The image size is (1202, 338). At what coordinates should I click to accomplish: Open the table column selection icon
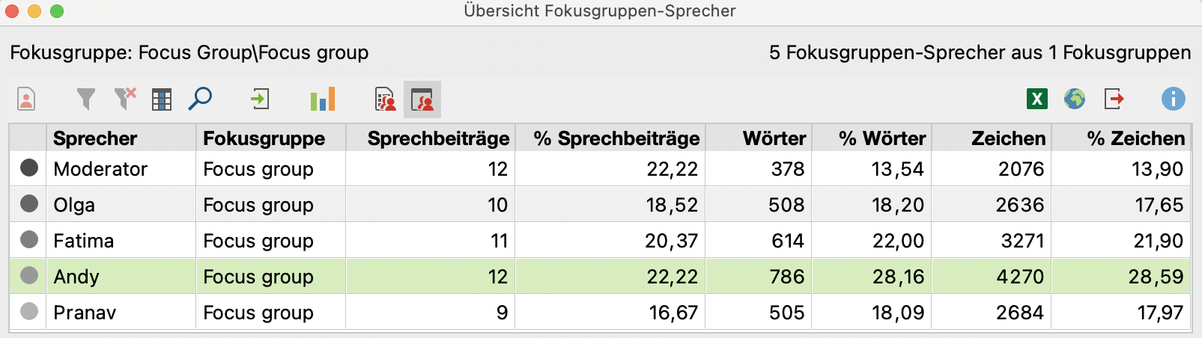tap(162, 99)
